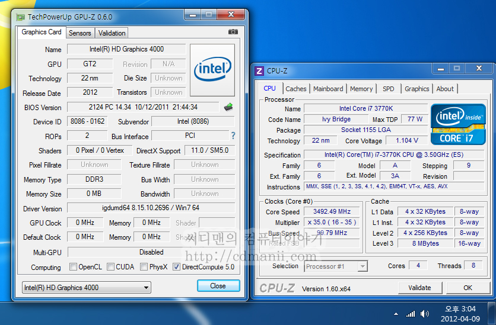Switch to the Validation tab in GPU-Z
The image size is (496, 325).
(x=112, y=33)
